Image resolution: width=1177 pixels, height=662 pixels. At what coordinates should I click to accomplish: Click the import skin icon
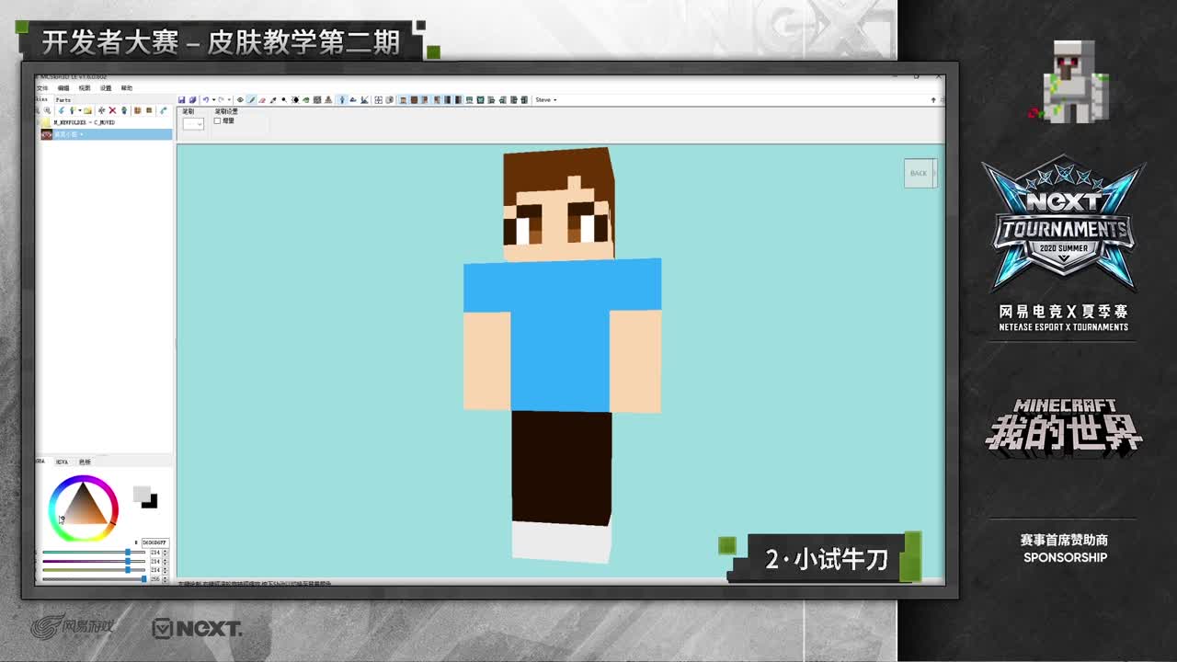(x=61, y=110)
